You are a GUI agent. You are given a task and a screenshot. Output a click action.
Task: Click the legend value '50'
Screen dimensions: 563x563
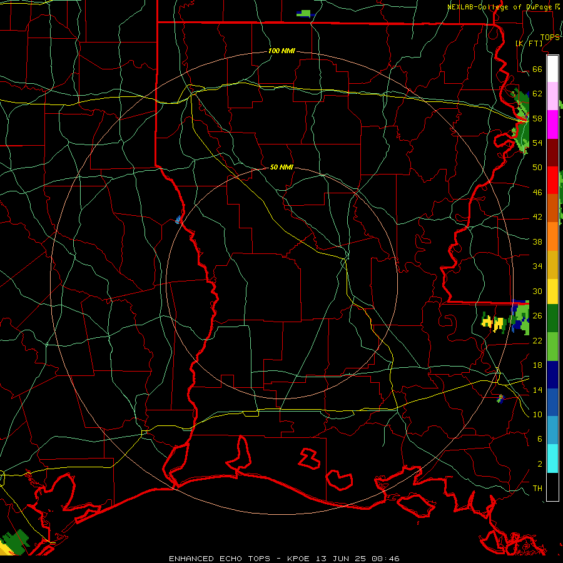pos(537,167)
